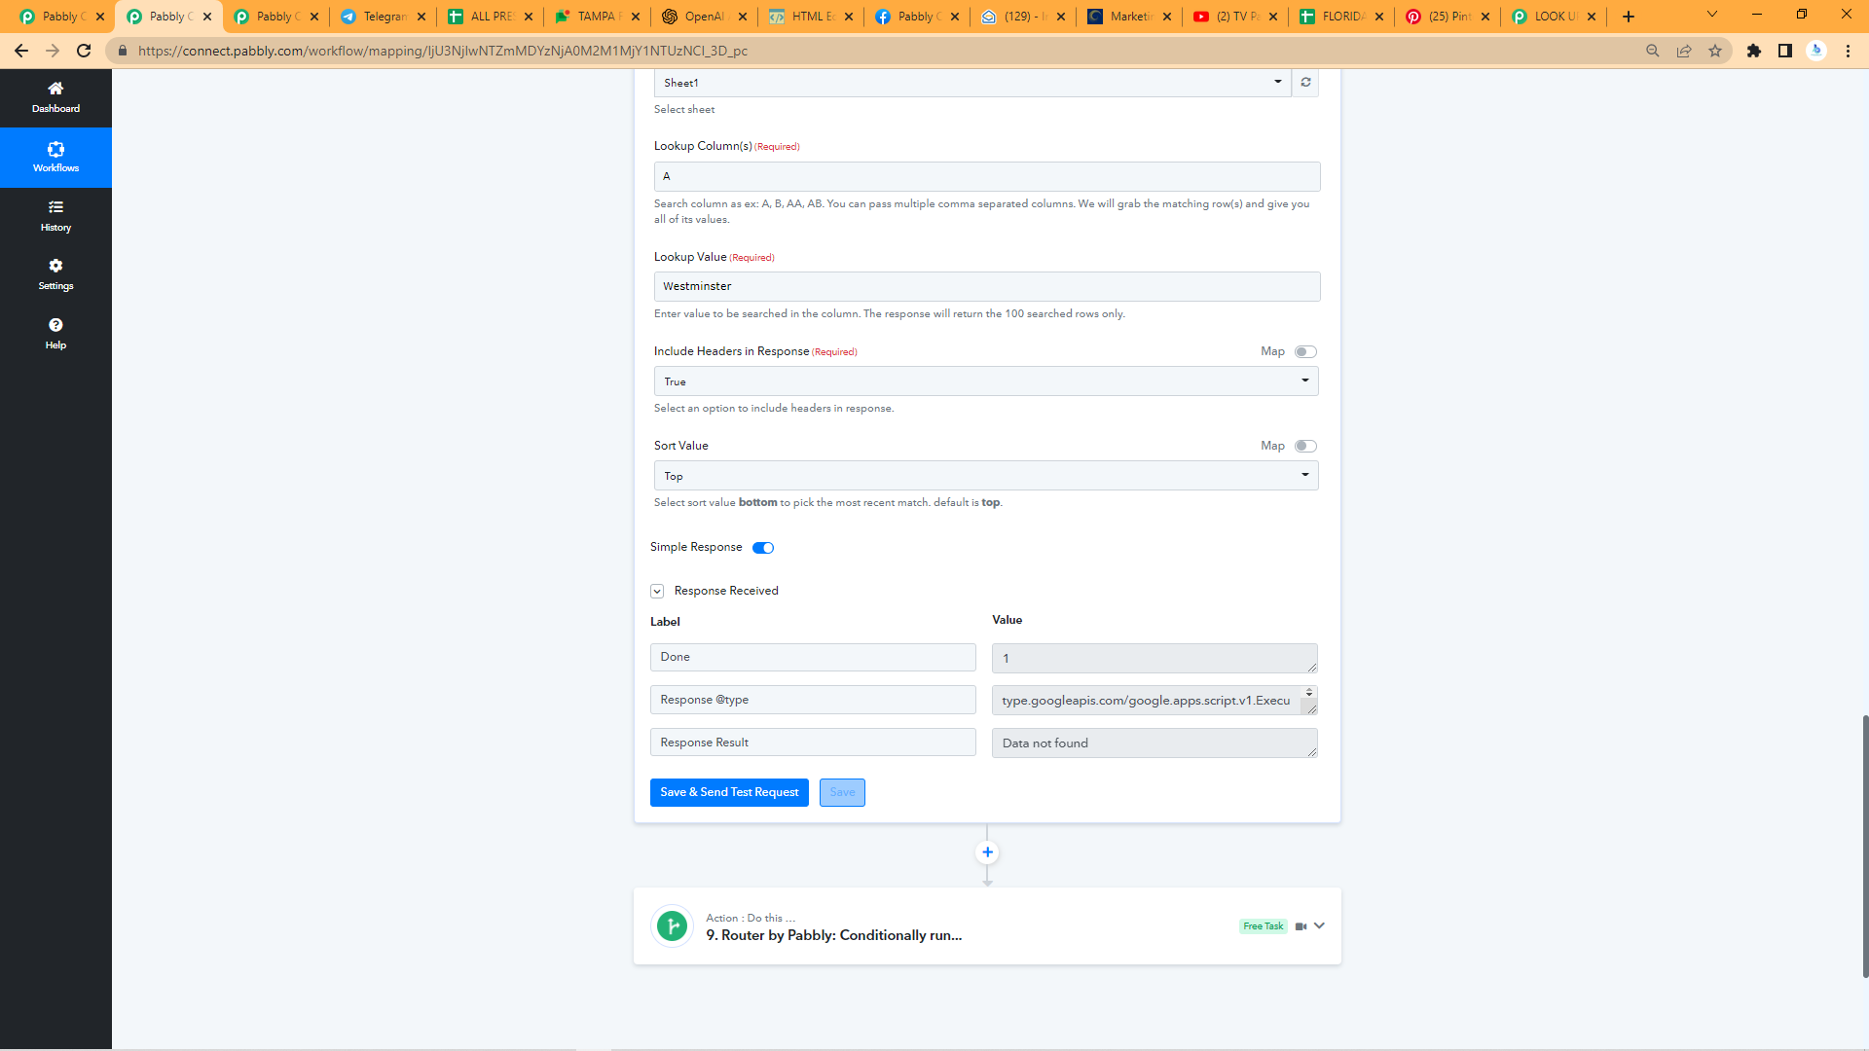
Task: Switch to the LOOK UP tab
Action: [x=1555, y=17]
